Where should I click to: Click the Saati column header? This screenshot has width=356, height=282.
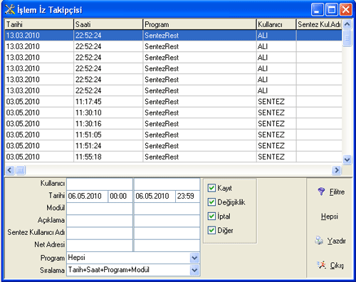coord(108,24)
